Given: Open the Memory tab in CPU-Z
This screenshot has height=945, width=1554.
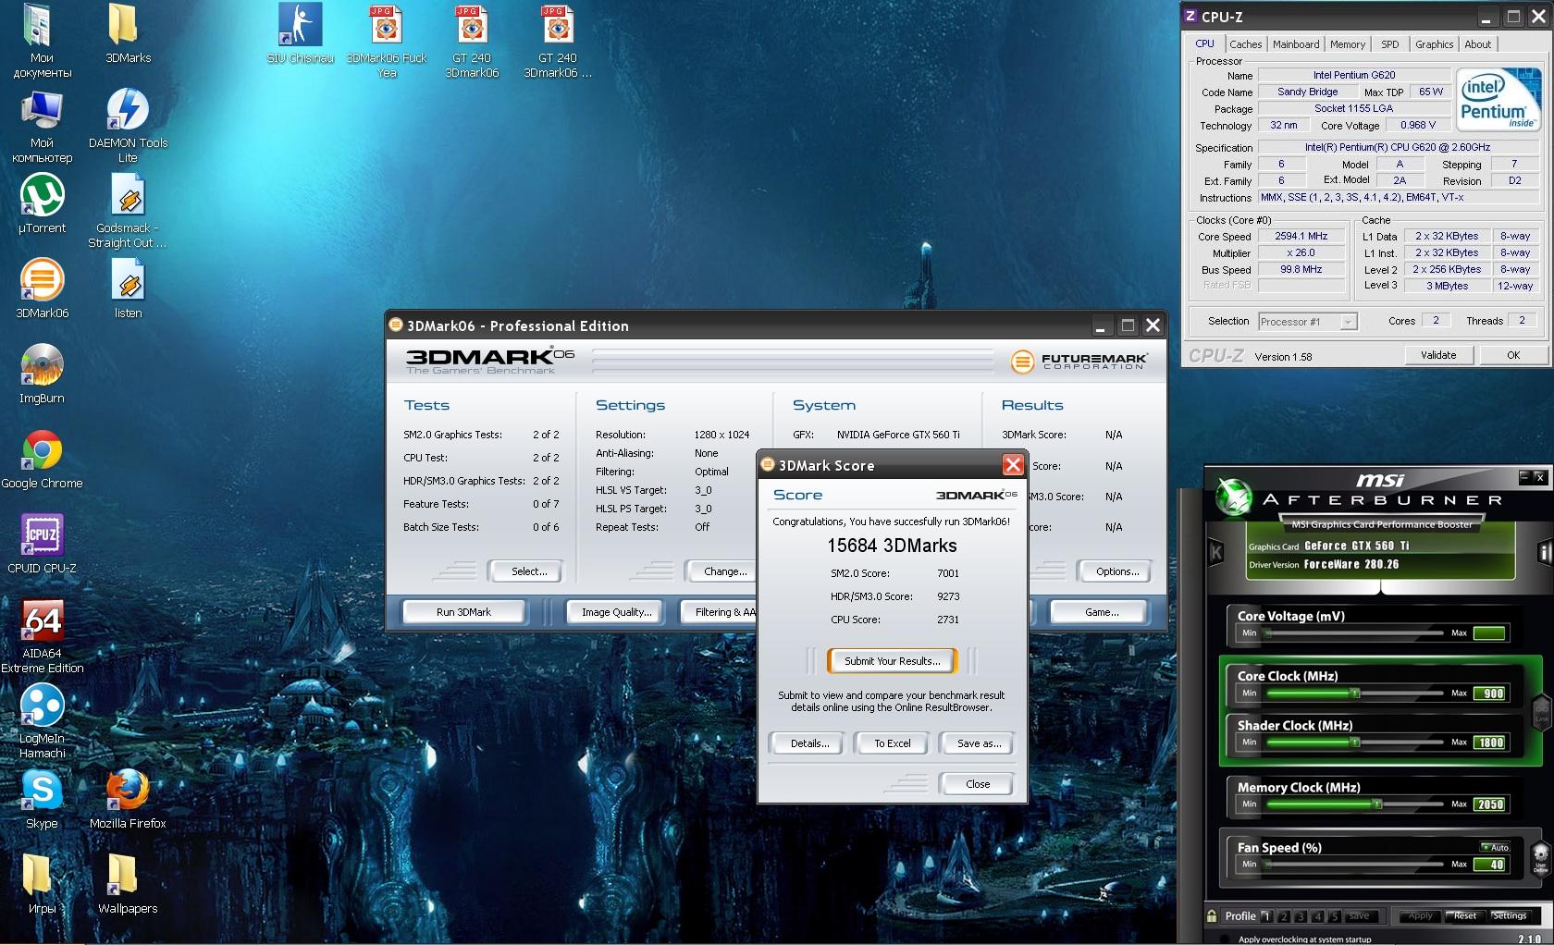Looking at the screenshot, I should [1347, 44].
